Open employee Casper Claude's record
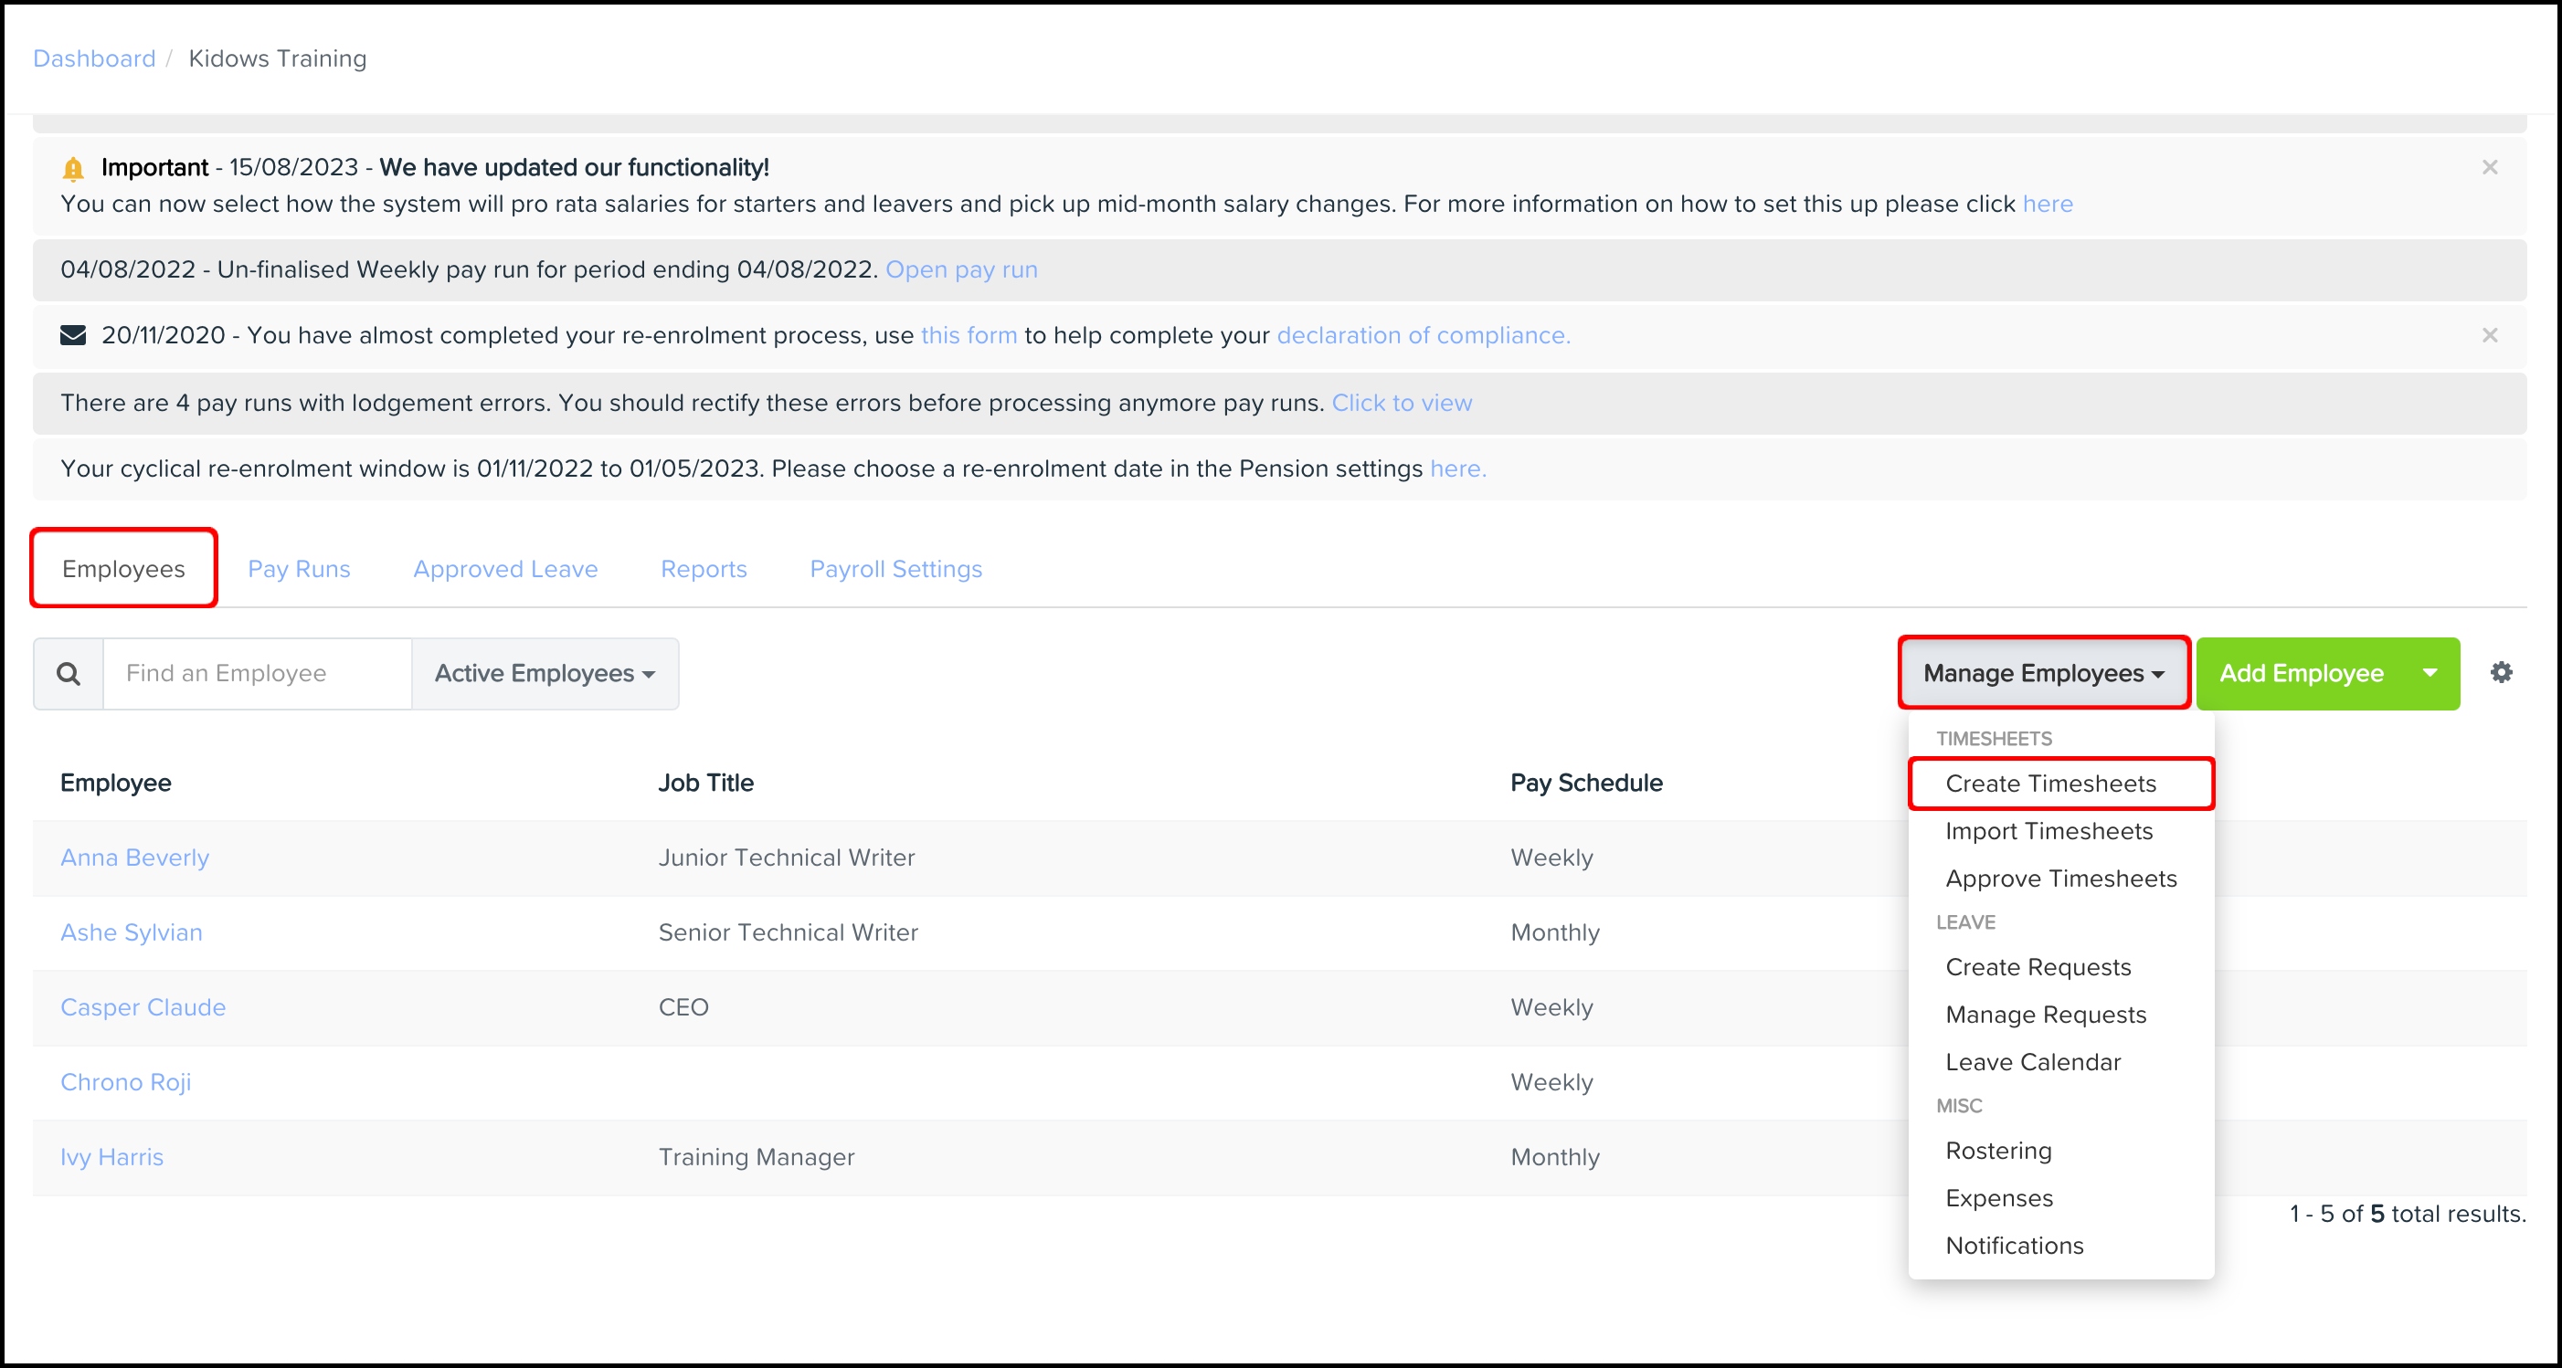Viewport: 2562px width, 1368px height. [x=143, y=1007]
